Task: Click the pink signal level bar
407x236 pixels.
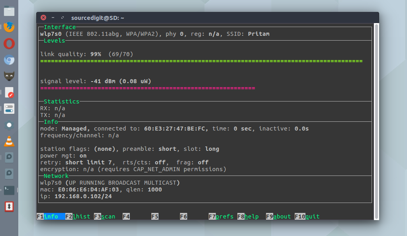Action: [148, 88]
